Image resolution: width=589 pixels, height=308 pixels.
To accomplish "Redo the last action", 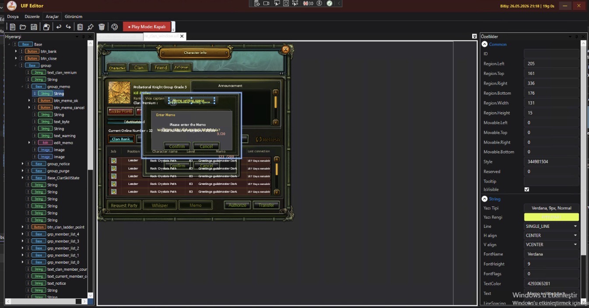I will (69, 27).
